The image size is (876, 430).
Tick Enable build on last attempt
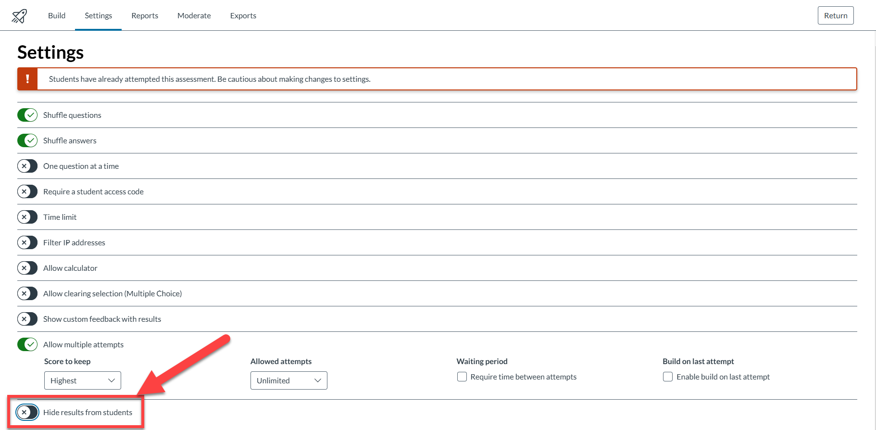coord(668,377)
